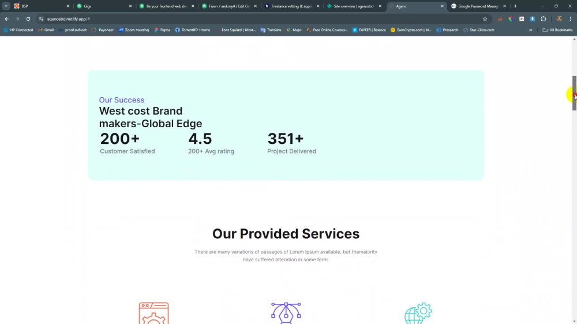
Task: Open the Translate bookmark
Action: click(x=271, y=30)
